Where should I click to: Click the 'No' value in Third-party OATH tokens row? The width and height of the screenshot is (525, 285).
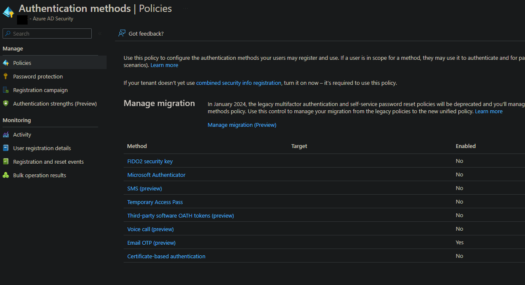pos(459,215)
